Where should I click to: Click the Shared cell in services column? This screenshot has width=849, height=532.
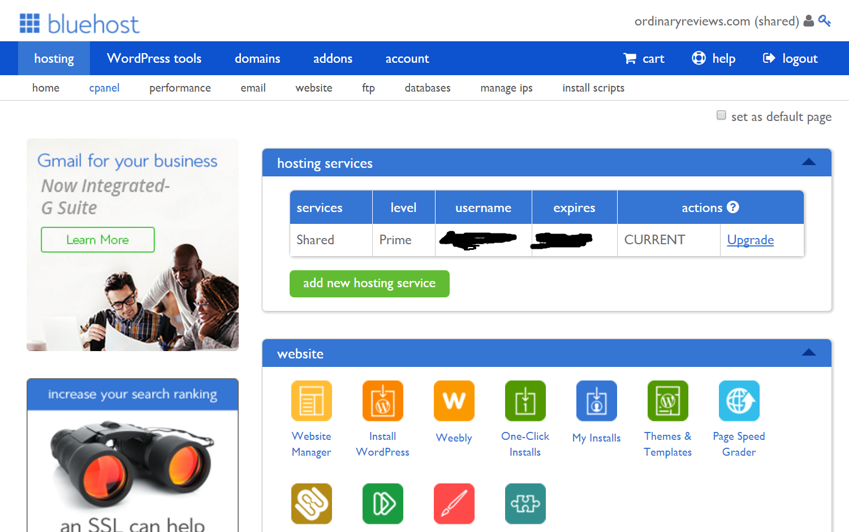pyautogui.click(x=331, y=240)
